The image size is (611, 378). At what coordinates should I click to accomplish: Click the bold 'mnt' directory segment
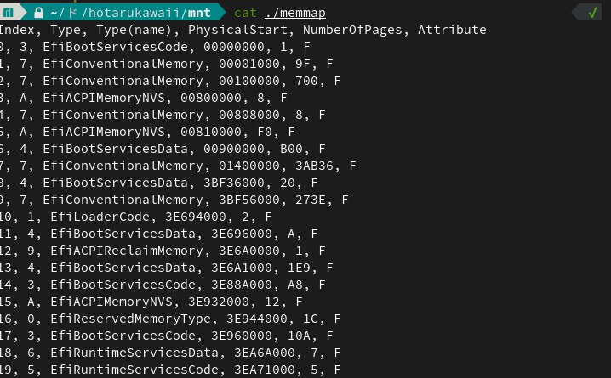(x=195, y=12)
